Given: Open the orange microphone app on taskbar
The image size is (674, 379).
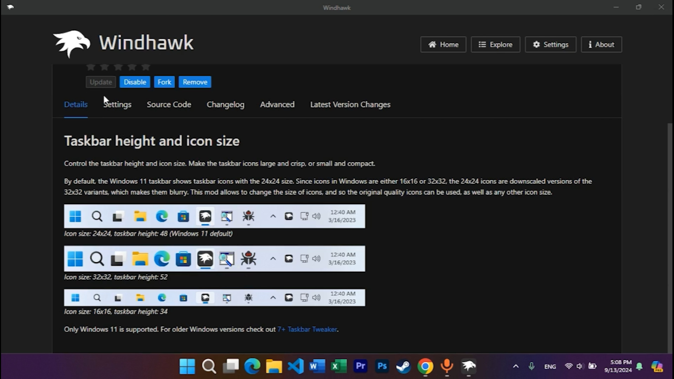Looking at the screenshot, I should click(x=447, y=366).
